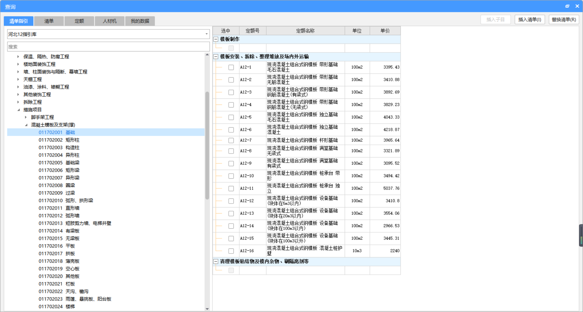Check the A12-11 row checkbox
Image resolution: width=583 pixels, height=312 pixels.
(231, 188)
